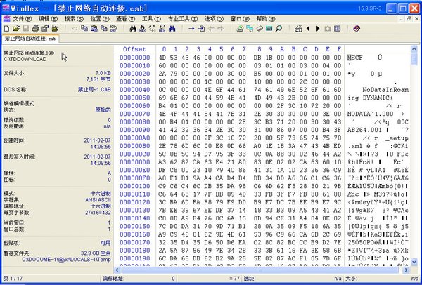
Task: Create a new file with the blank page icon
Action: pyautogui.click(x=7, y=29)
